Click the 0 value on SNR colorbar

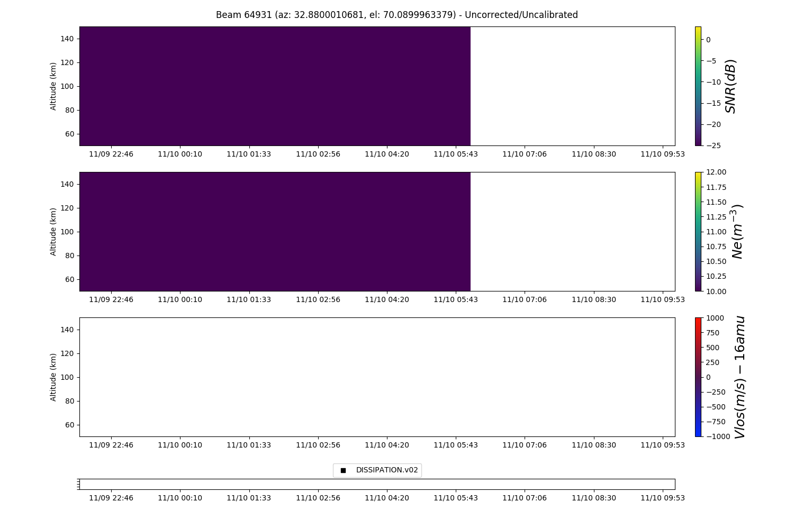click(x=708, y=40)
